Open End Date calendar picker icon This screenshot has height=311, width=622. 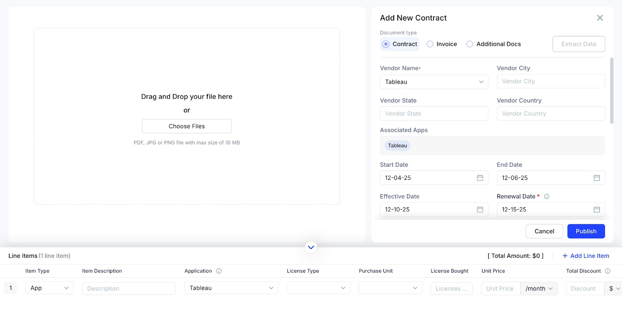pyautogui.click(x=597, y=178)
